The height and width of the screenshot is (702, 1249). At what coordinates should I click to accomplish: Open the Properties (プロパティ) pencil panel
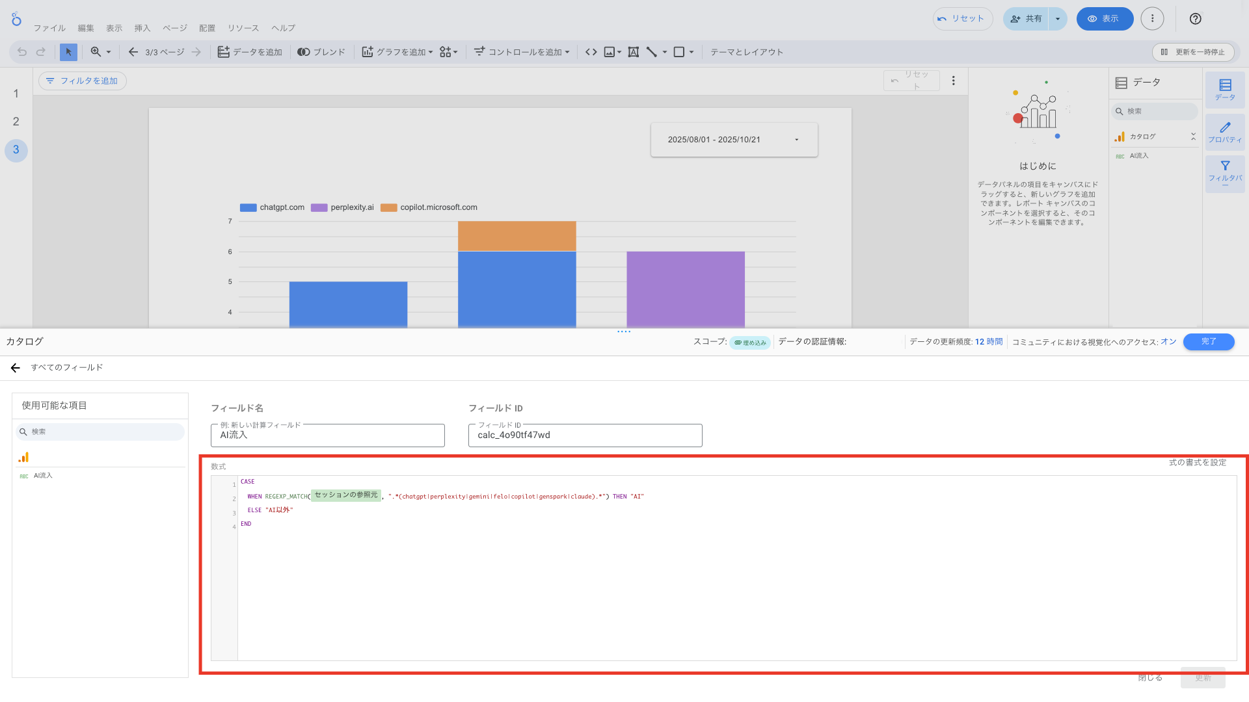(1224, 132)
